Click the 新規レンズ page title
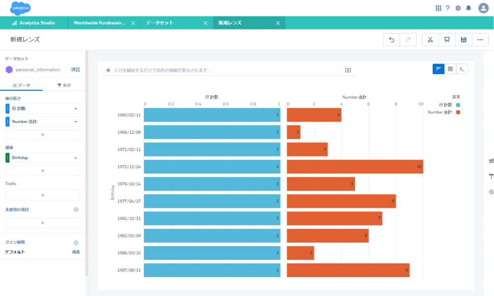This screenshot has width=494, height=296. (x=25, y=39)
